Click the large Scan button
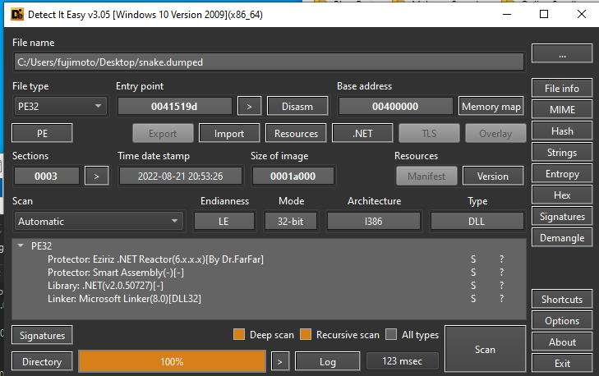This screenshot has width=599, height=376. point(485,349)
